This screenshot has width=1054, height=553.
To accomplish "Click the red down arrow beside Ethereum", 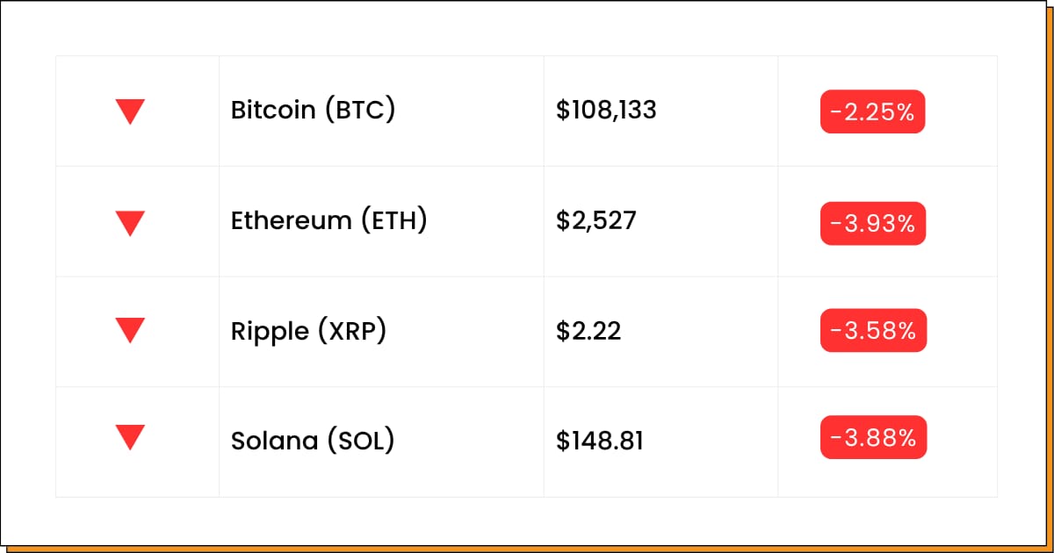I will (x=130, y=223).
